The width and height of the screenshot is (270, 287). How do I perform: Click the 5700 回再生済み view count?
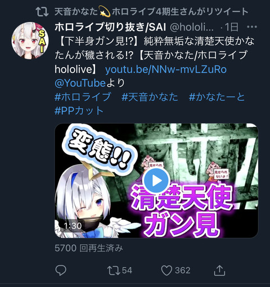pos(89,248)
